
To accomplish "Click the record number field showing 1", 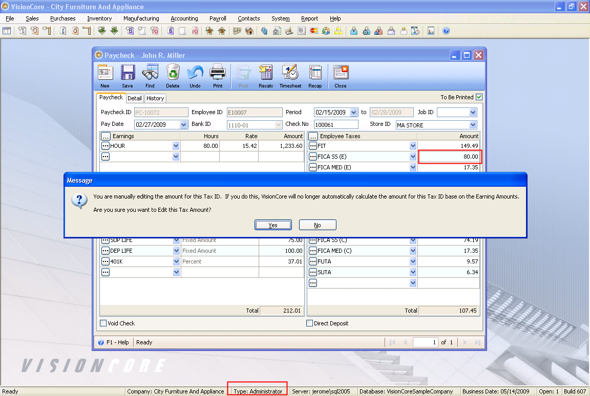I will [425, 342].
